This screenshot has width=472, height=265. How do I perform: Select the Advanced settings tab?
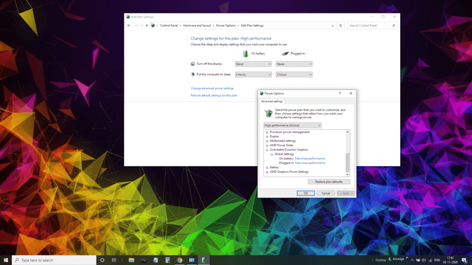coord(271,102)
